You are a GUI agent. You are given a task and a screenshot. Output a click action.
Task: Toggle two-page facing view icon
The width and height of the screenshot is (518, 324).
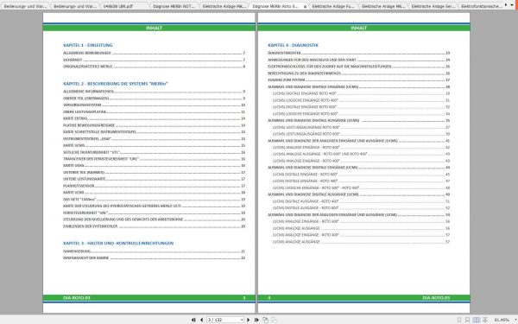tap(476, 320)
